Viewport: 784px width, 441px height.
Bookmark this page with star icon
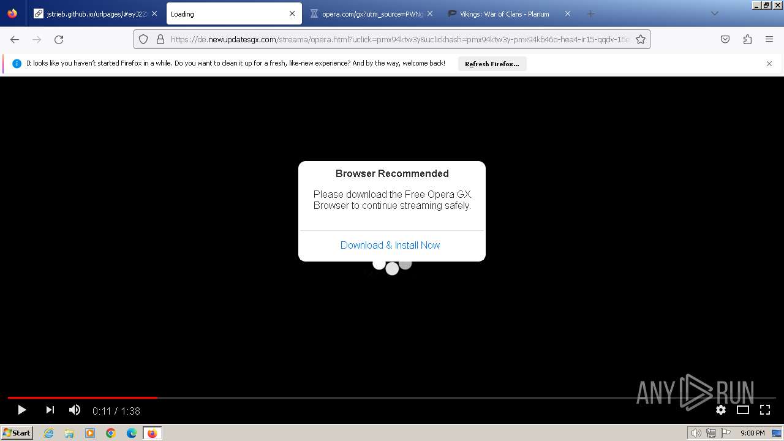[x=641, y=39]
